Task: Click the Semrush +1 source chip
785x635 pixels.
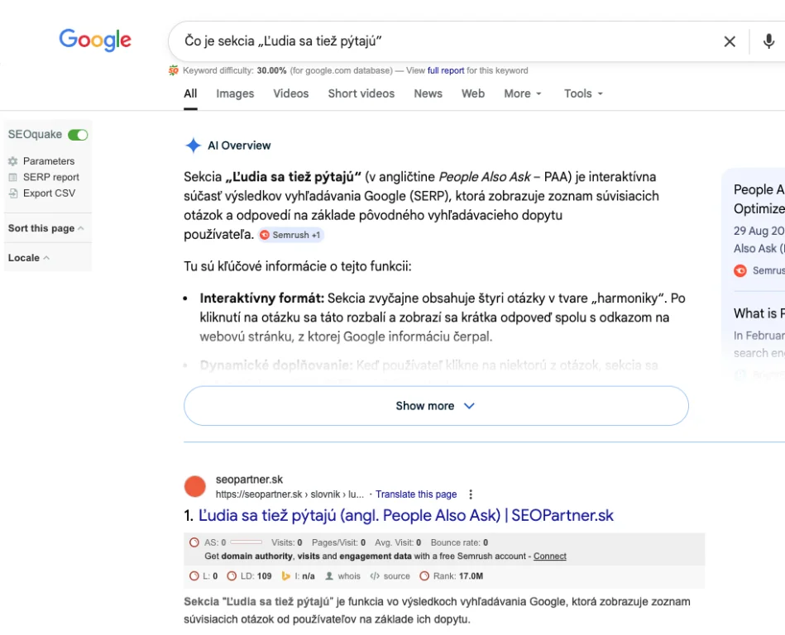Action: (290, 235)
